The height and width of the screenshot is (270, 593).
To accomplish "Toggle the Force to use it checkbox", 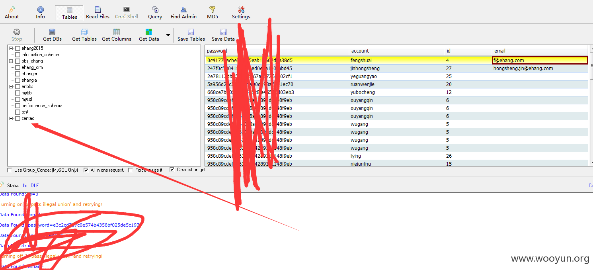I will (131, 170).
